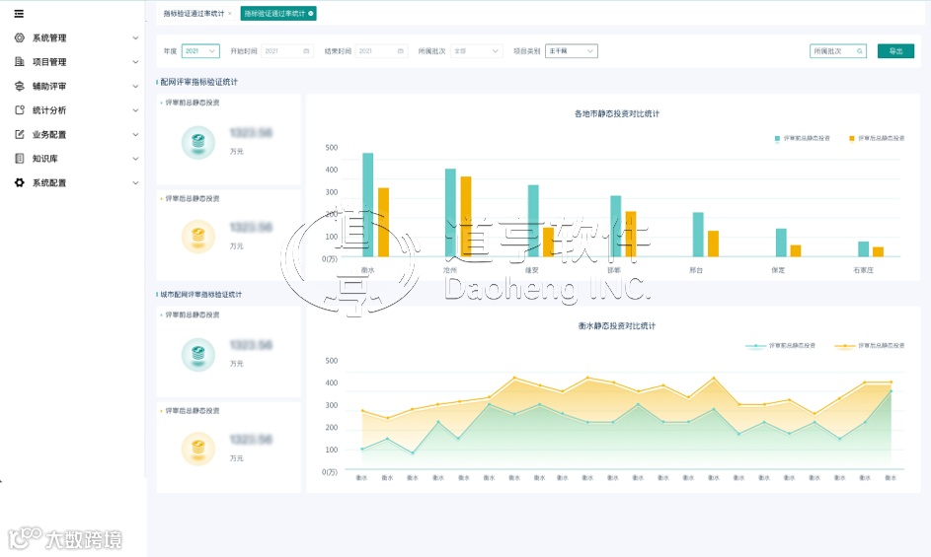The width and height of the screenshot is (931, 557).
Task: Toggle 评审前总静态投资 legend in bar chart
Action: click(802, 138)
